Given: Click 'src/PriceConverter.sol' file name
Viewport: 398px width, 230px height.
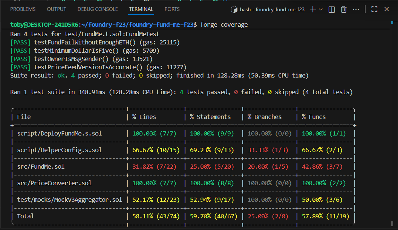Looking at the screenshot, I should coord(54,183).
